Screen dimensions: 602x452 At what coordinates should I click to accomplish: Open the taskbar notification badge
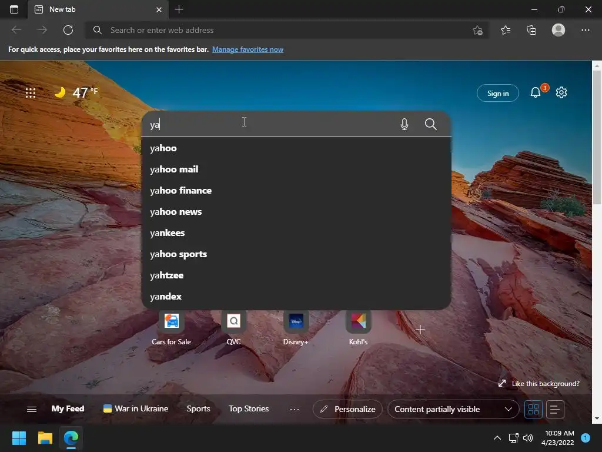tap(586, 438)
